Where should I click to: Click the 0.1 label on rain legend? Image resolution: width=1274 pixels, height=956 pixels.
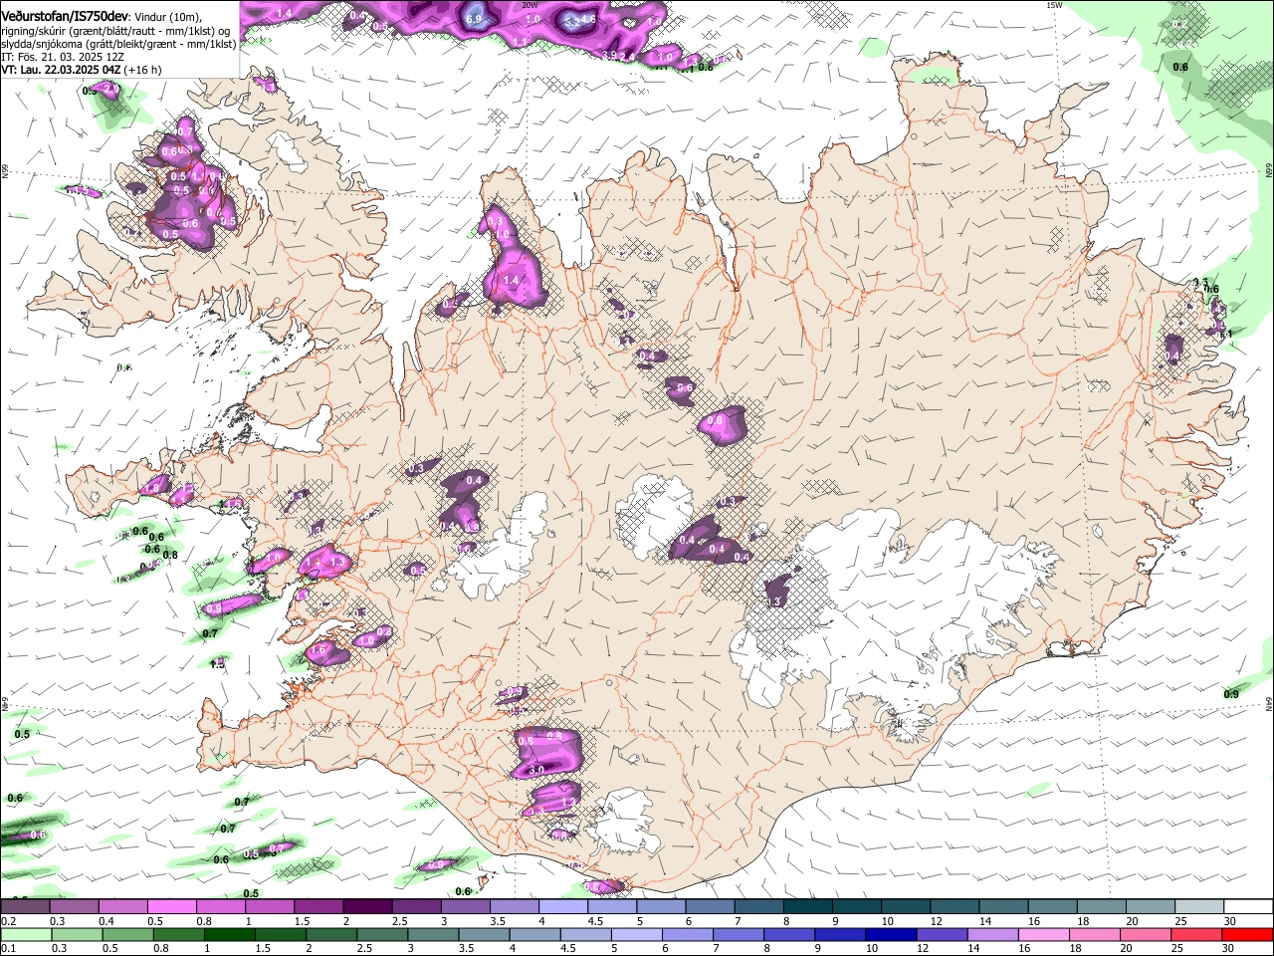coord(9,948)
